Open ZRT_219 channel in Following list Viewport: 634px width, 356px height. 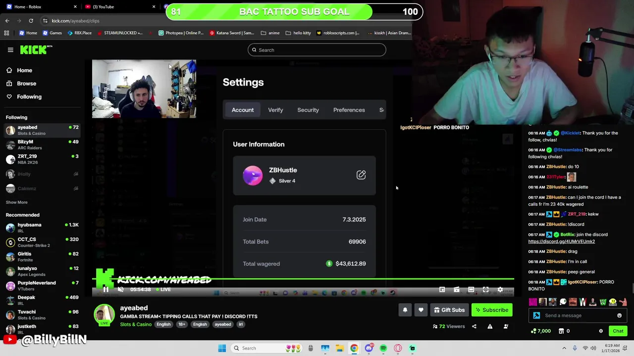pyautogui.click(x=43, y=159)
